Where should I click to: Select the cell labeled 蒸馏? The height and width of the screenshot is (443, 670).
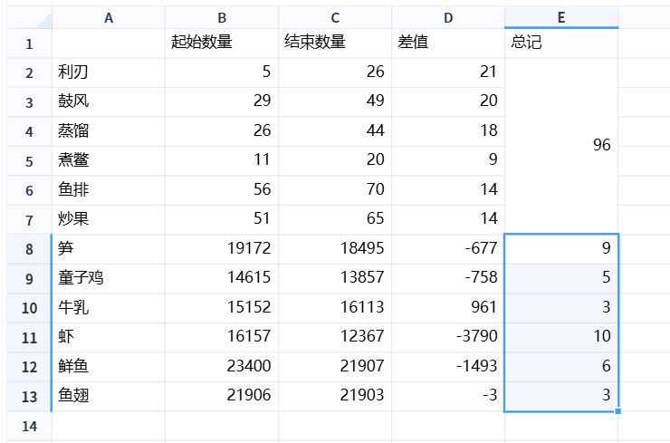109,131
